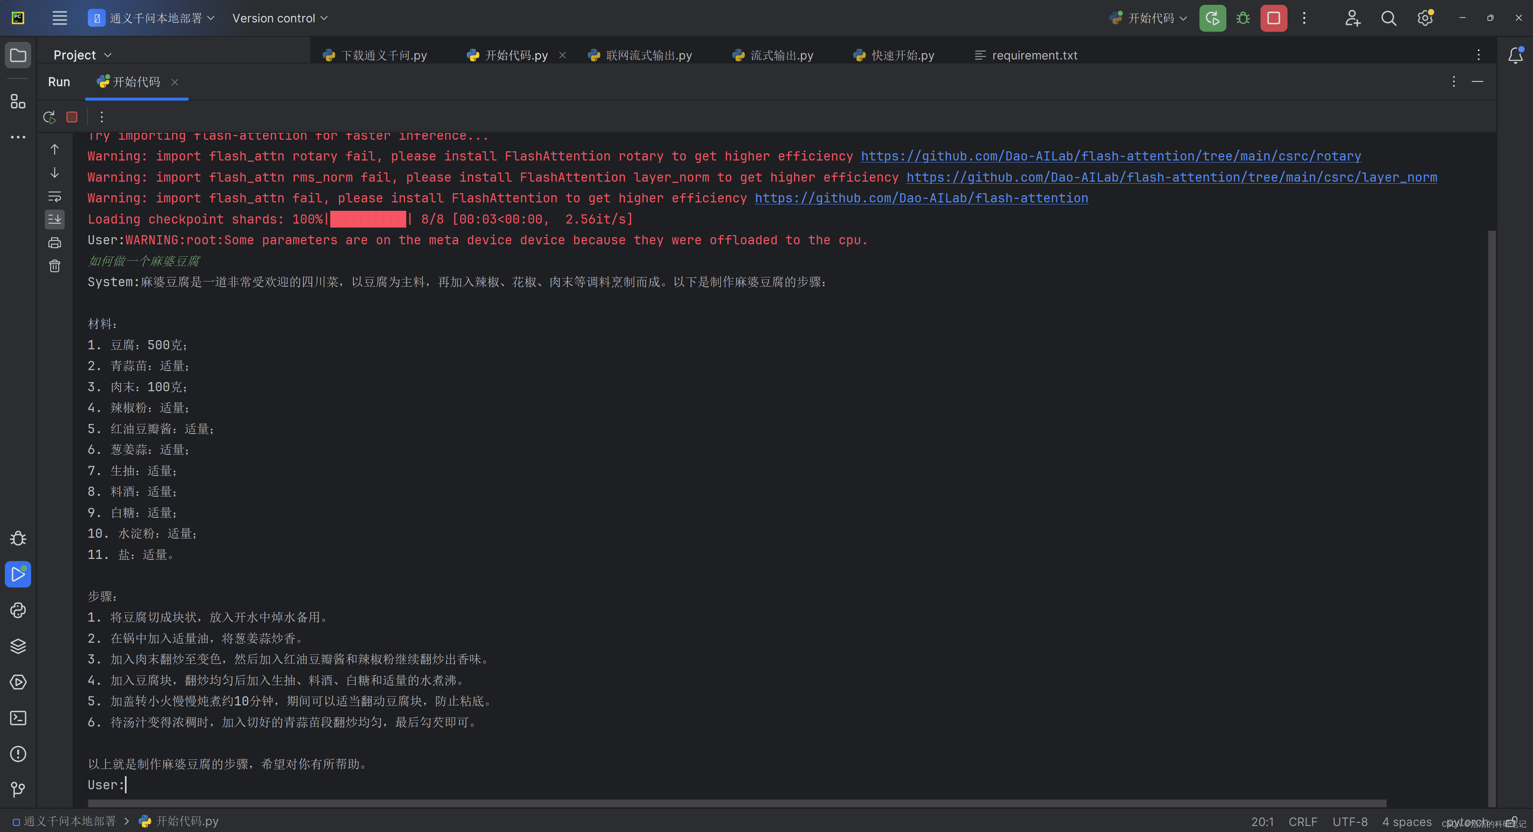
Task: Open Run toolbar more actions menu
Action: (x=102, y=117)
